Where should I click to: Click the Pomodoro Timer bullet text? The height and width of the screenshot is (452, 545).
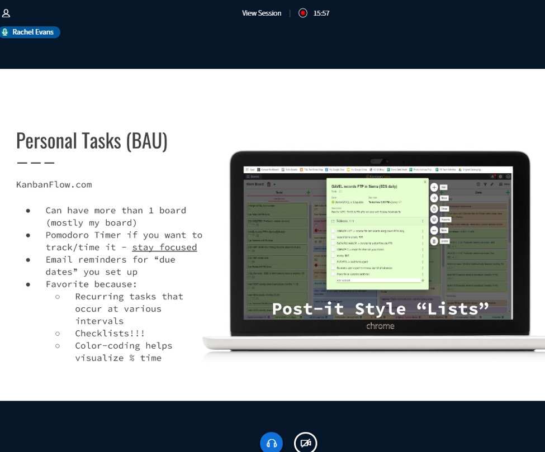click(x=124, y=241)
